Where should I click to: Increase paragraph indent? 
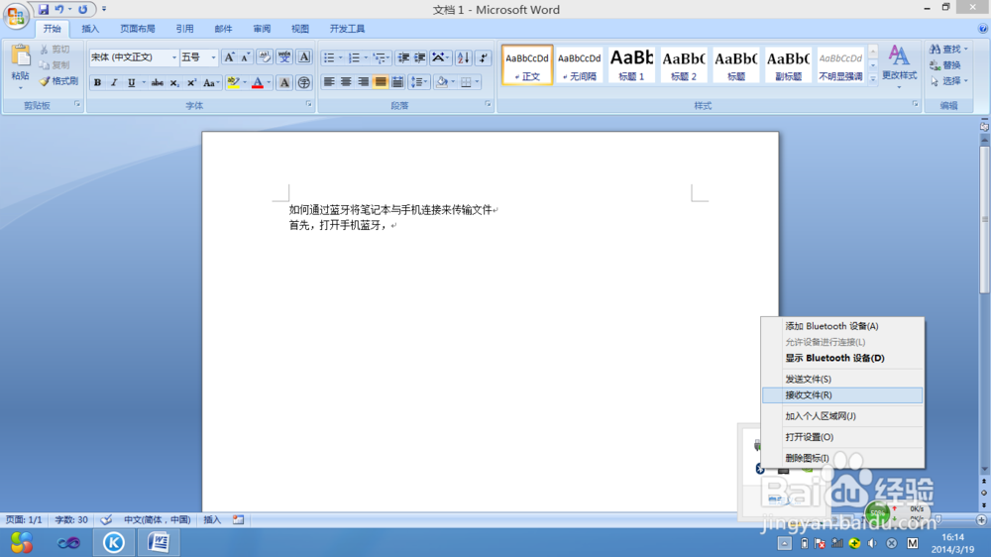pos(419,57)
